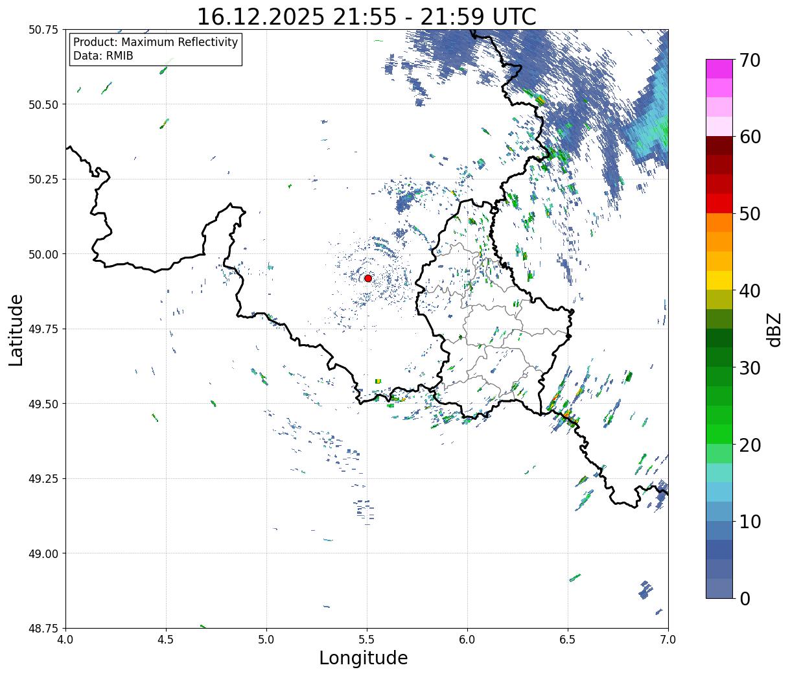The height and width of the screenshot is (674, 790).
Task: Click the longitude tick label 6.0
Action: point(467,640)
